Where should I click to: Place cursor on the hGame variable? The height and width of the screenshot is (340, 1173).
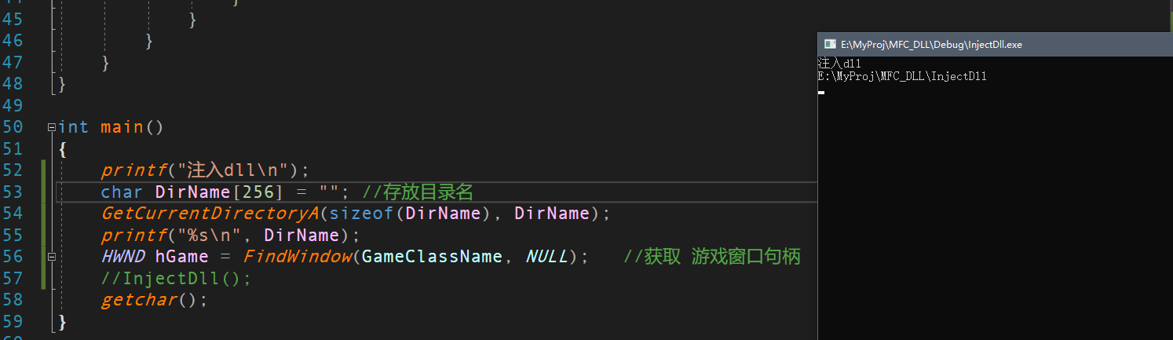182,257
